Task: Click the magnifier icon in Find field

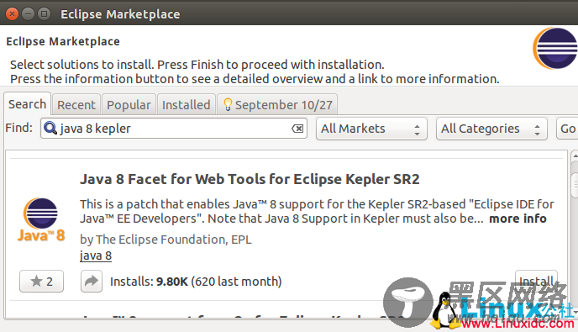Action: tap(50, 128)
